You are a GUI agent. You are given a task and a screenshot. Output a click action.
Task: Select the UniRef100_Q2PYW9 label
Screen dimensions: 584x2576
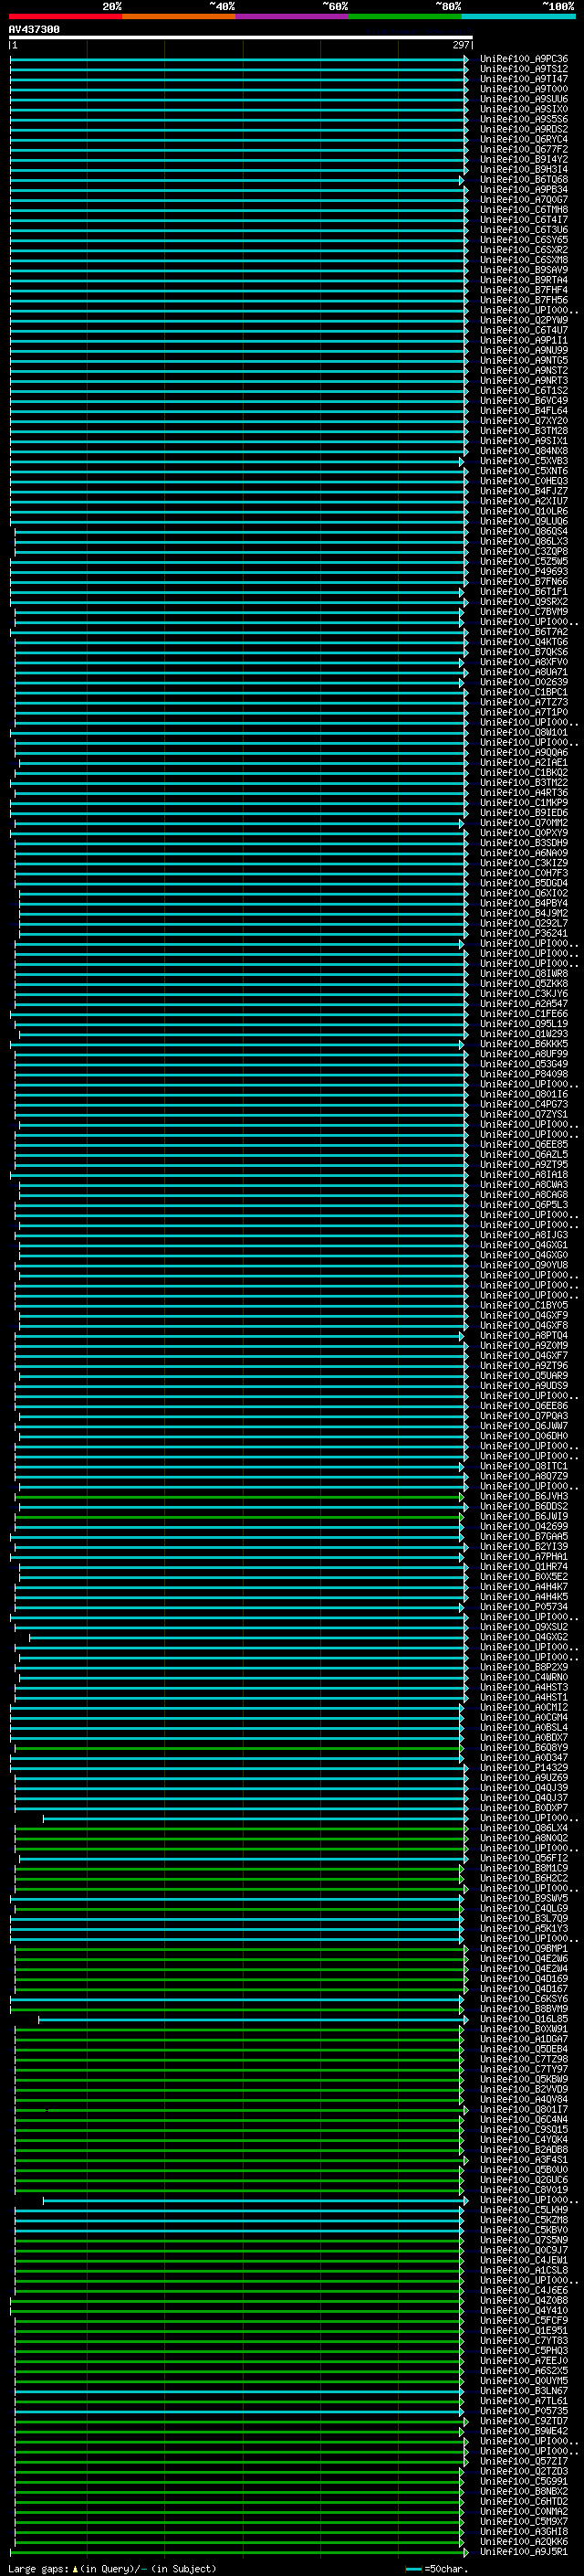pos(524,320)
